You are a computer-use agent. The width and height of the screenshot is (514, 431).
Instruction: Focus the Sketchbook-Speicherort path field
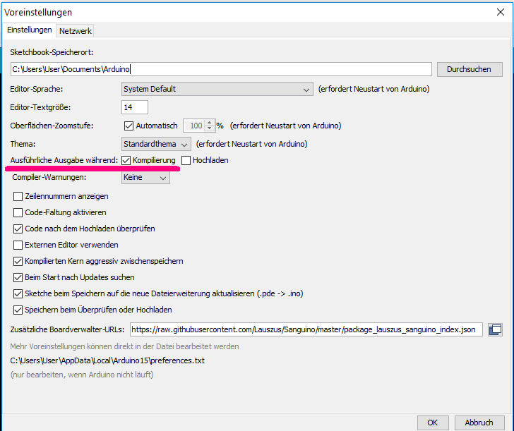pyautogui.click(x=221, y=69)
